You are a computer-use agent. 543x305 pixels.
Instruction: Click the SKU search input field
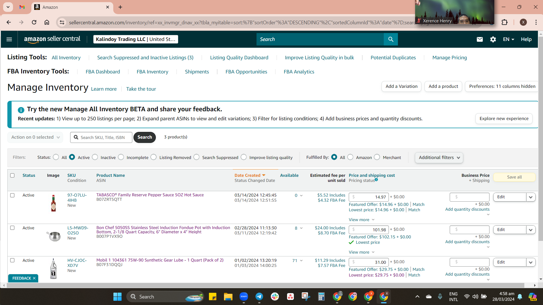pyautogui.click(x=101, y=137)
